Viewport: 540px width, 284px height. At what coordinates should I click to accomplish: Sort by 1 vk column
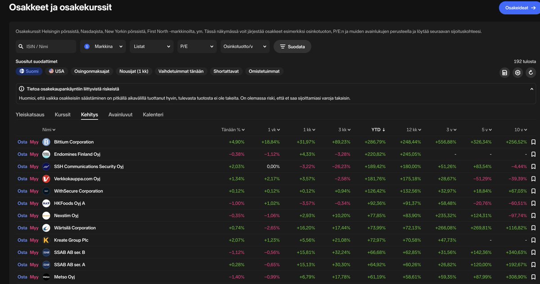pyautogui.click(x=274, y=130)
